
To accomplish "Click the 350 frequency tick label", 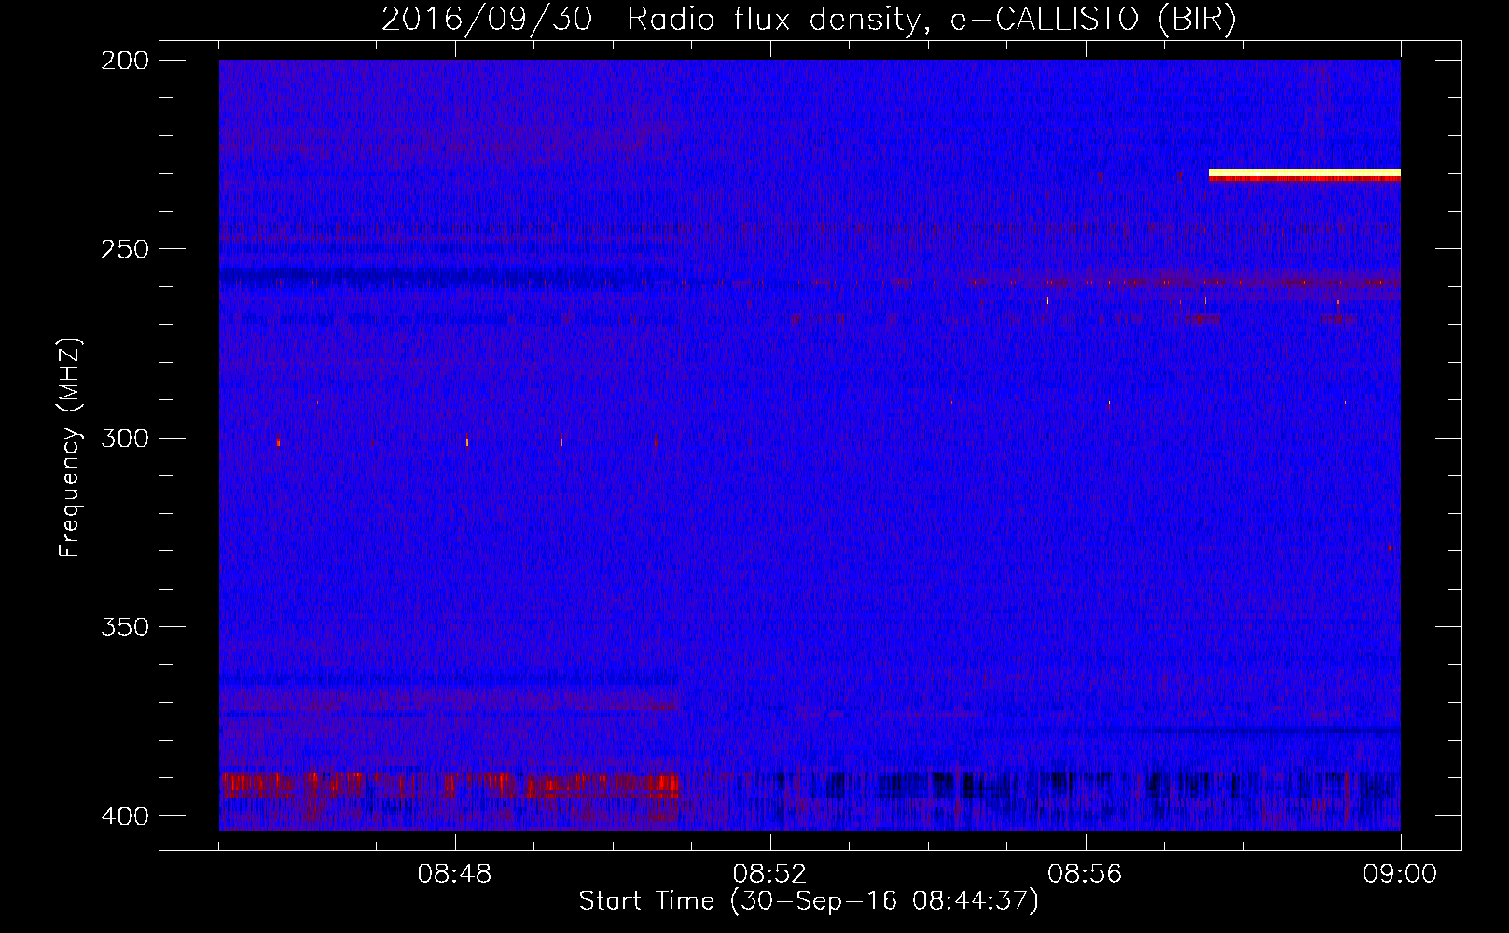I will [x=125, y=627].
